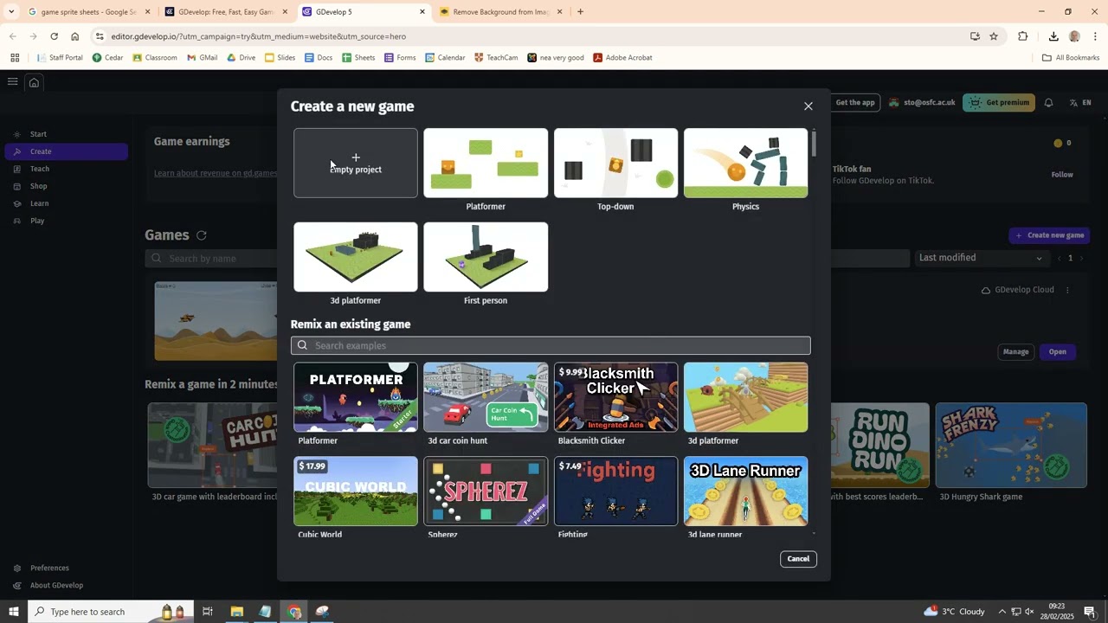The height and width of the screenshot is (623, 1108).
Task: Open the Last modified sort dropdown
Action: [982, 258]
